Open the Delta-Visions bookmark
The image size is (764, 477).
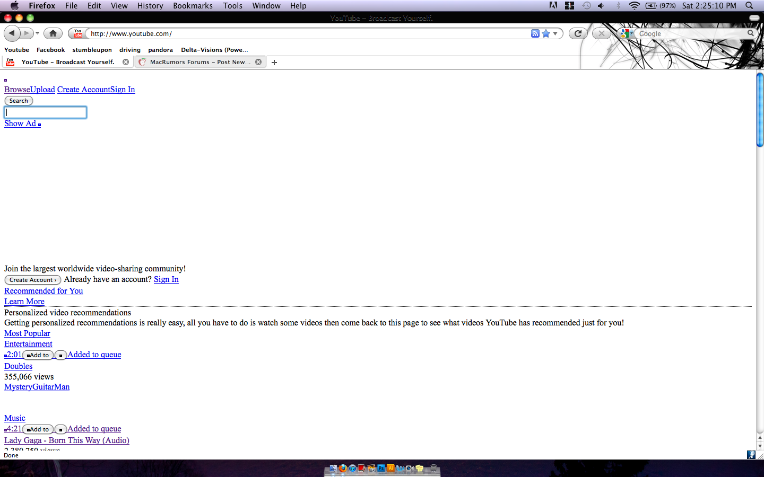click(214, 50)
